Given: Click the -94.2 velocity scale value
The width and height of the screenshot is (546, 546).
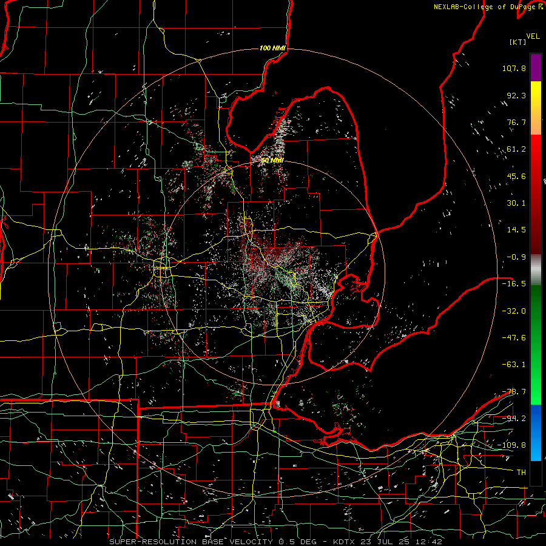Looking at the screenshot, I should [514, 418].
